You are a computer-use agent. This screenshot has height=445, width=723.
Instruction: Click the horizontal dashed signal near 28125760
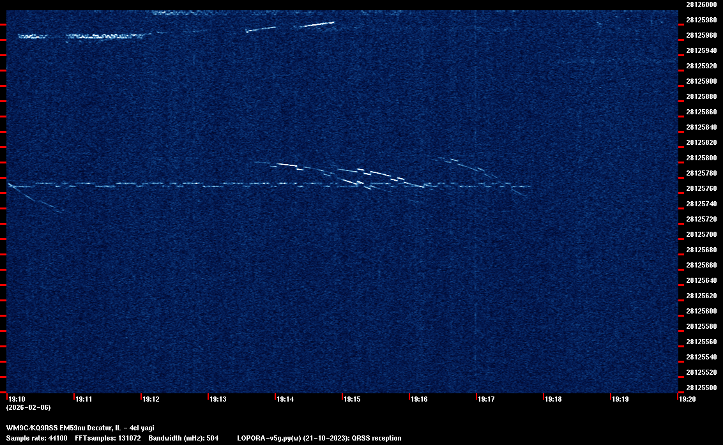pyautogui.click(x=192, y=186)
